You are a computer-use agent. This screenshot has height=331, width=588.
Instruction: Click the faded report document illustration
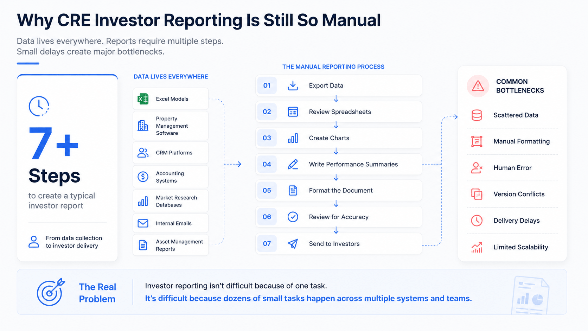(x=530, y=295)
